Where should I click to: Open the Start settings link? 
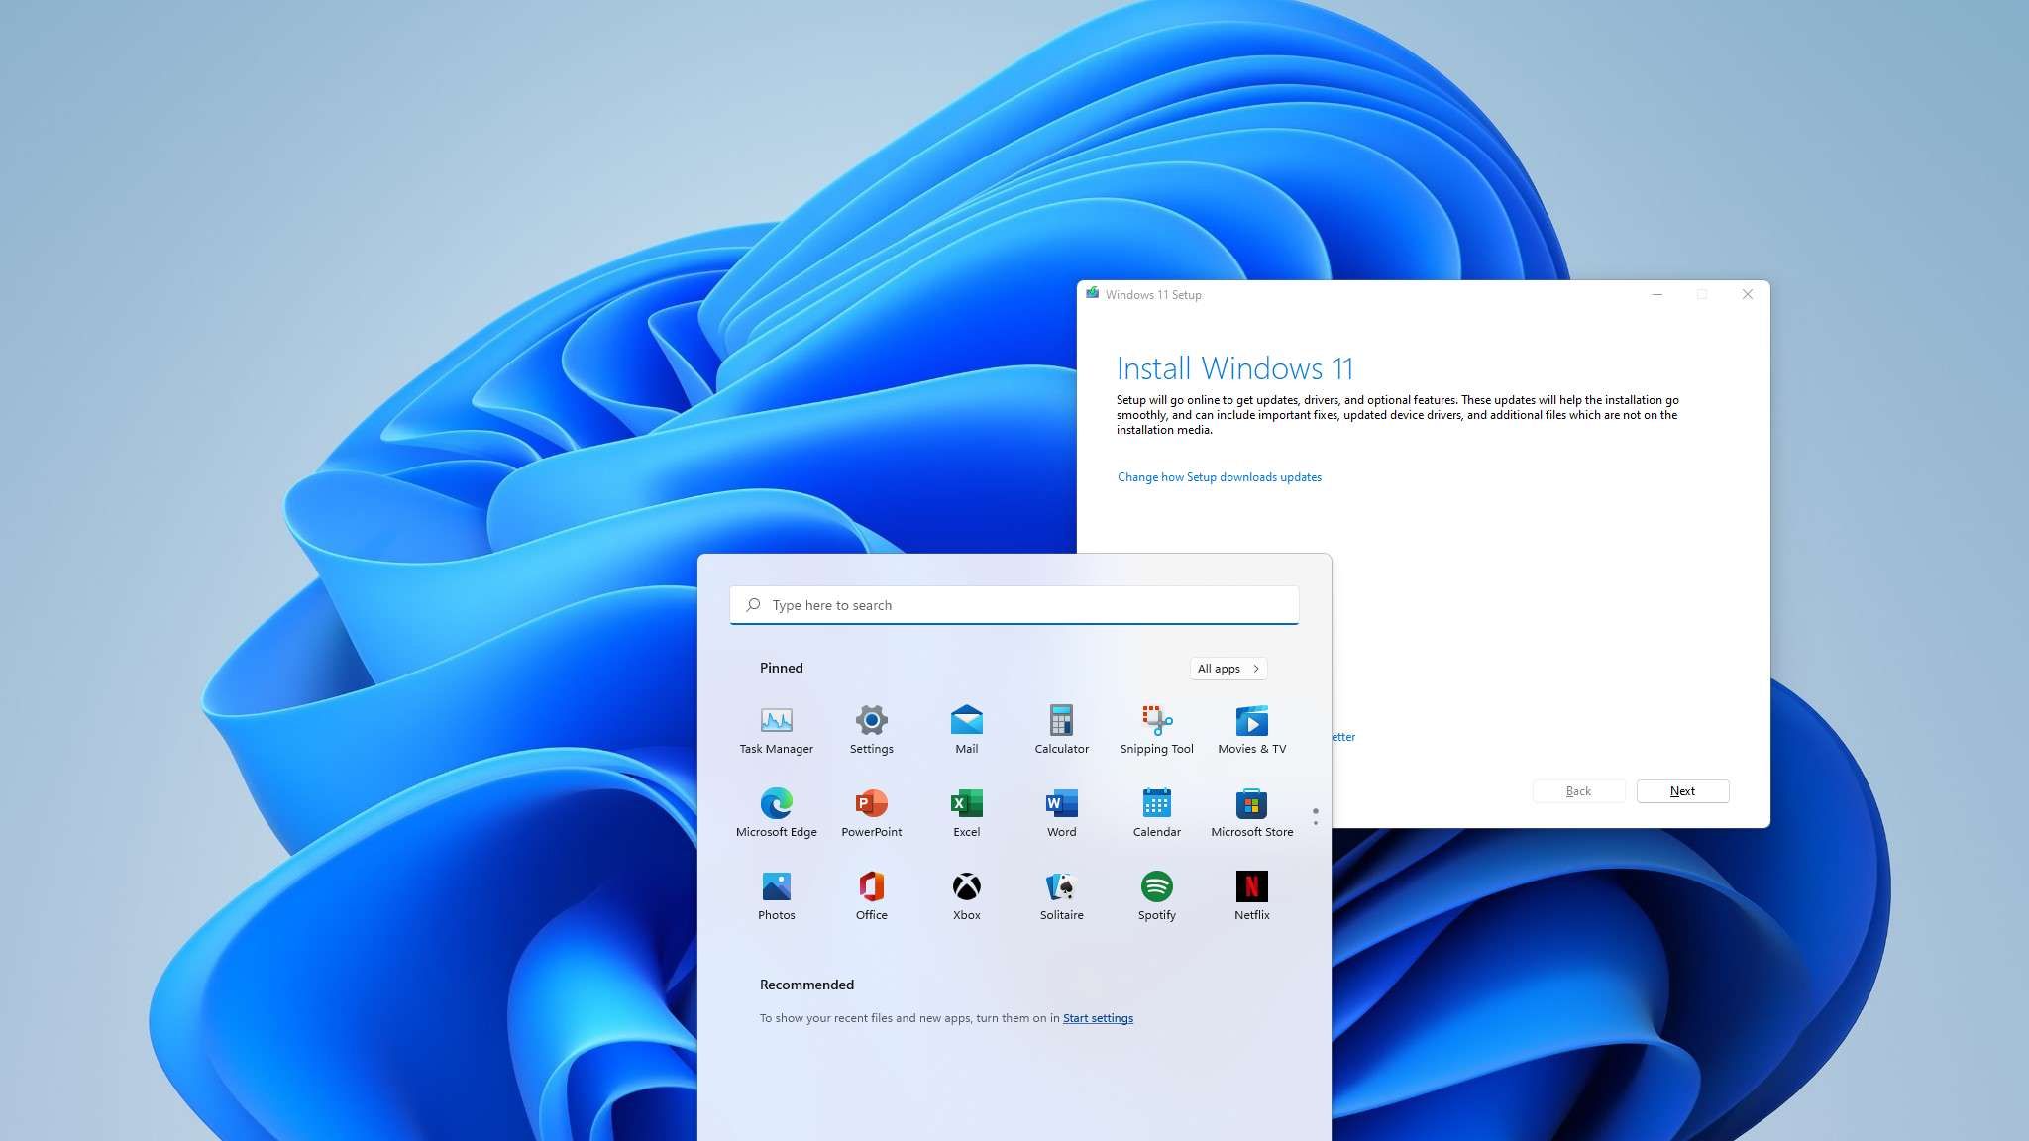tap(1098, 1018)
